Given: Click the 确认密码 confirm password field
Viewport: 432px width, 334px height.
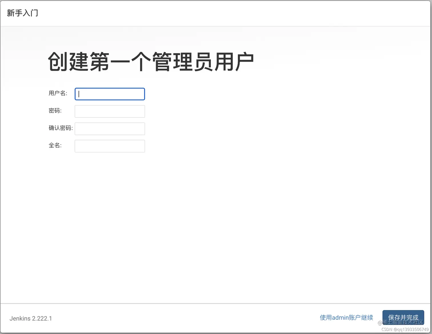Looking at the screenshot, I should pyautogui.click(x=110, y=129).
